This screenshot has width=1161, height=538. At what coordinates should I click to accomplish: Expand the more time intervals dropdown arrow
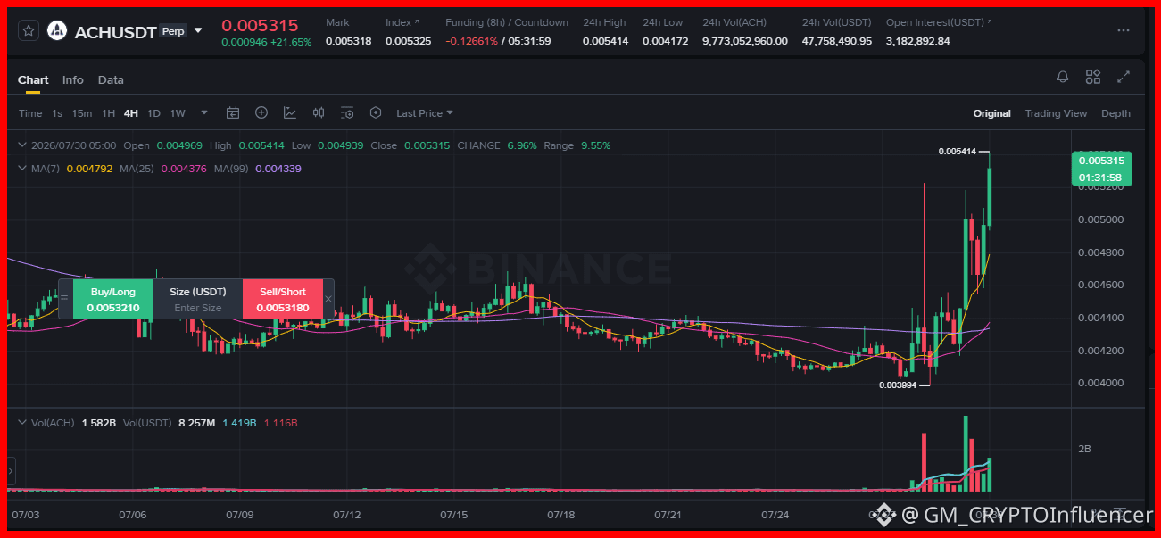click(x=204, y=113)
